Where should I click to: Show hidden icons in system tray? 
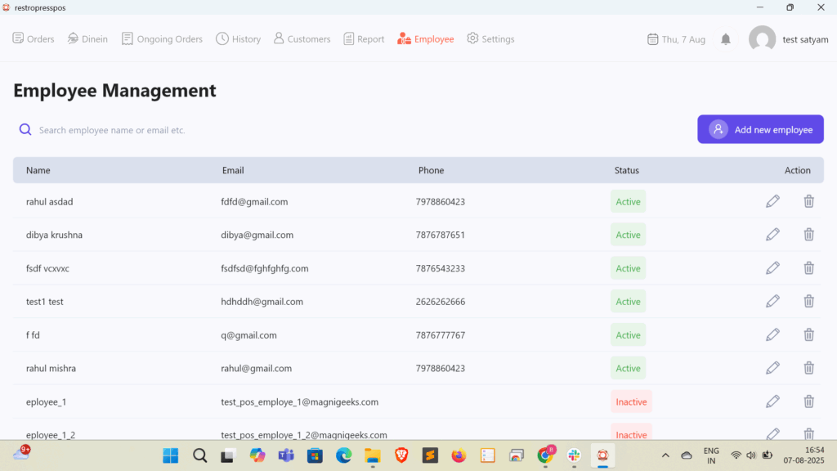coord(665,455)
